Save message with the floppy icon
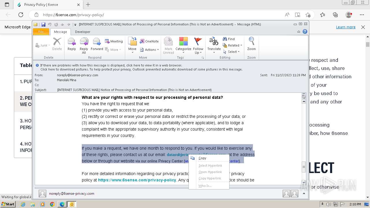370x208 pixels. (43, 25)
